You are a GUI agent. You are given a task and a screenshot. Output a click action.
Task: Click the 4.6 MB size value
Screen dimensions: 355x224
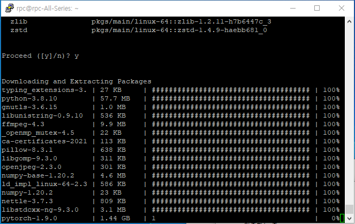(113, 176)
